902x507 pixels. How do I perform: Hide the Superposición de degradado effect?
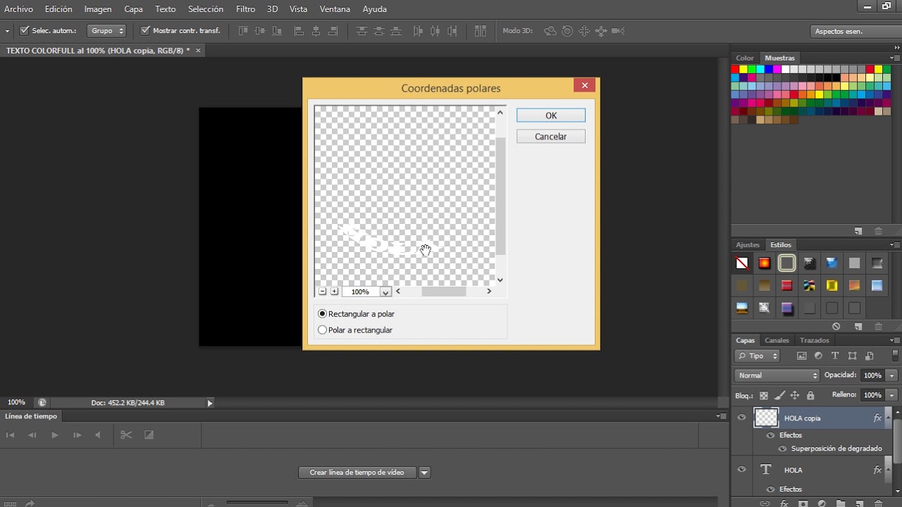(783, 449)
